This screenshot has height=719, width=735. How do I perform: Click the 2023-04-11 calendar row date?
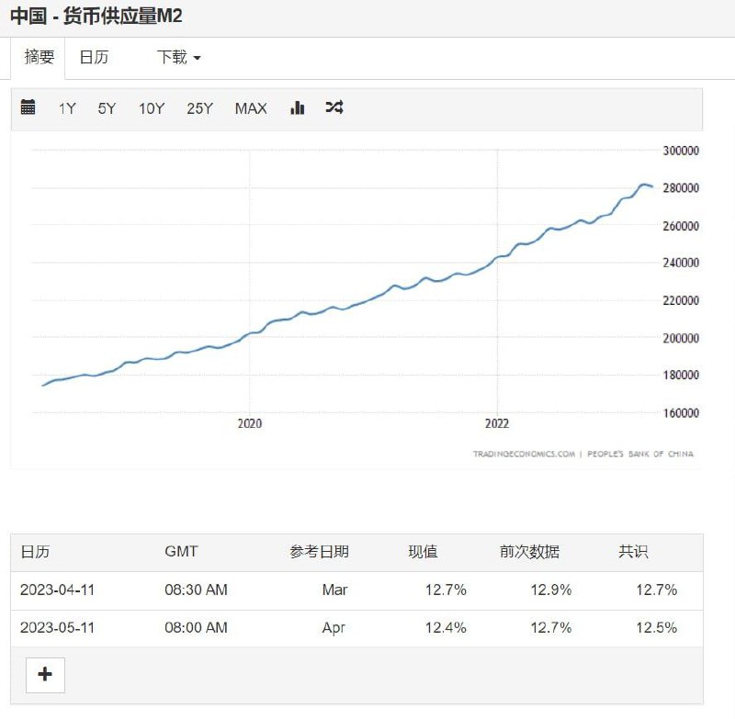pyautogui.click(x=57, y=590)
